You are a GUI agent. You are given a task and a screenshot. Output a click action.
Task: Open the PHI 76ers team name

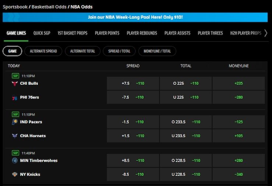tap(29, 97)
